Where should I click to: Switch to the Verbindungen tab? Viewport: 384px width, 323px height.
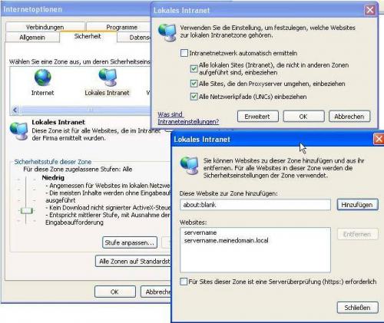tap(45, 27)
